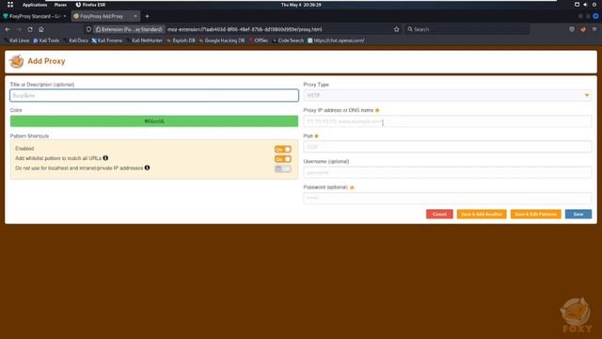Open the Firefox ESR panel menu
Image resolution: width=602 pixels, height=339 pixels.
(x=90, y=5)
